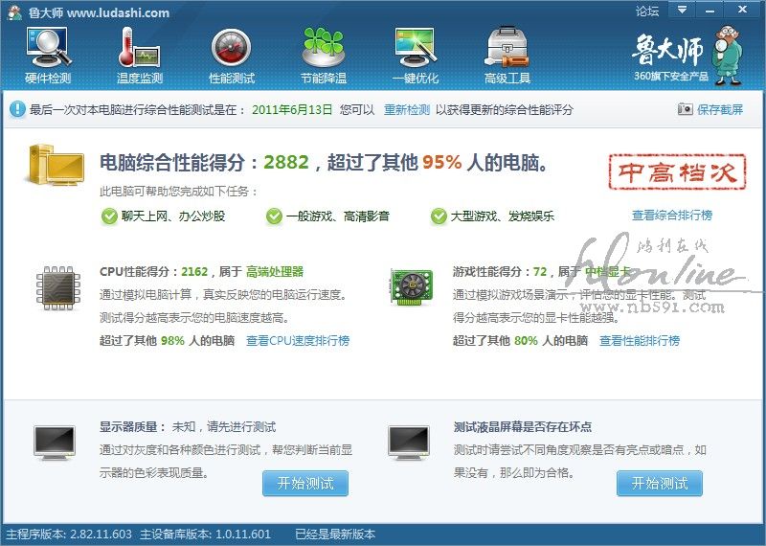
Task: Click 主设备库版本: 1.0.11.601 in status bar
Action: click(x=205, y=535)
